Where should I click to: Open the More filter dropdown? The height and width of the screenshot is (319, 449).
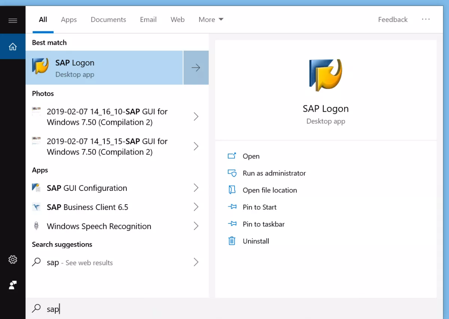(211, 19)
